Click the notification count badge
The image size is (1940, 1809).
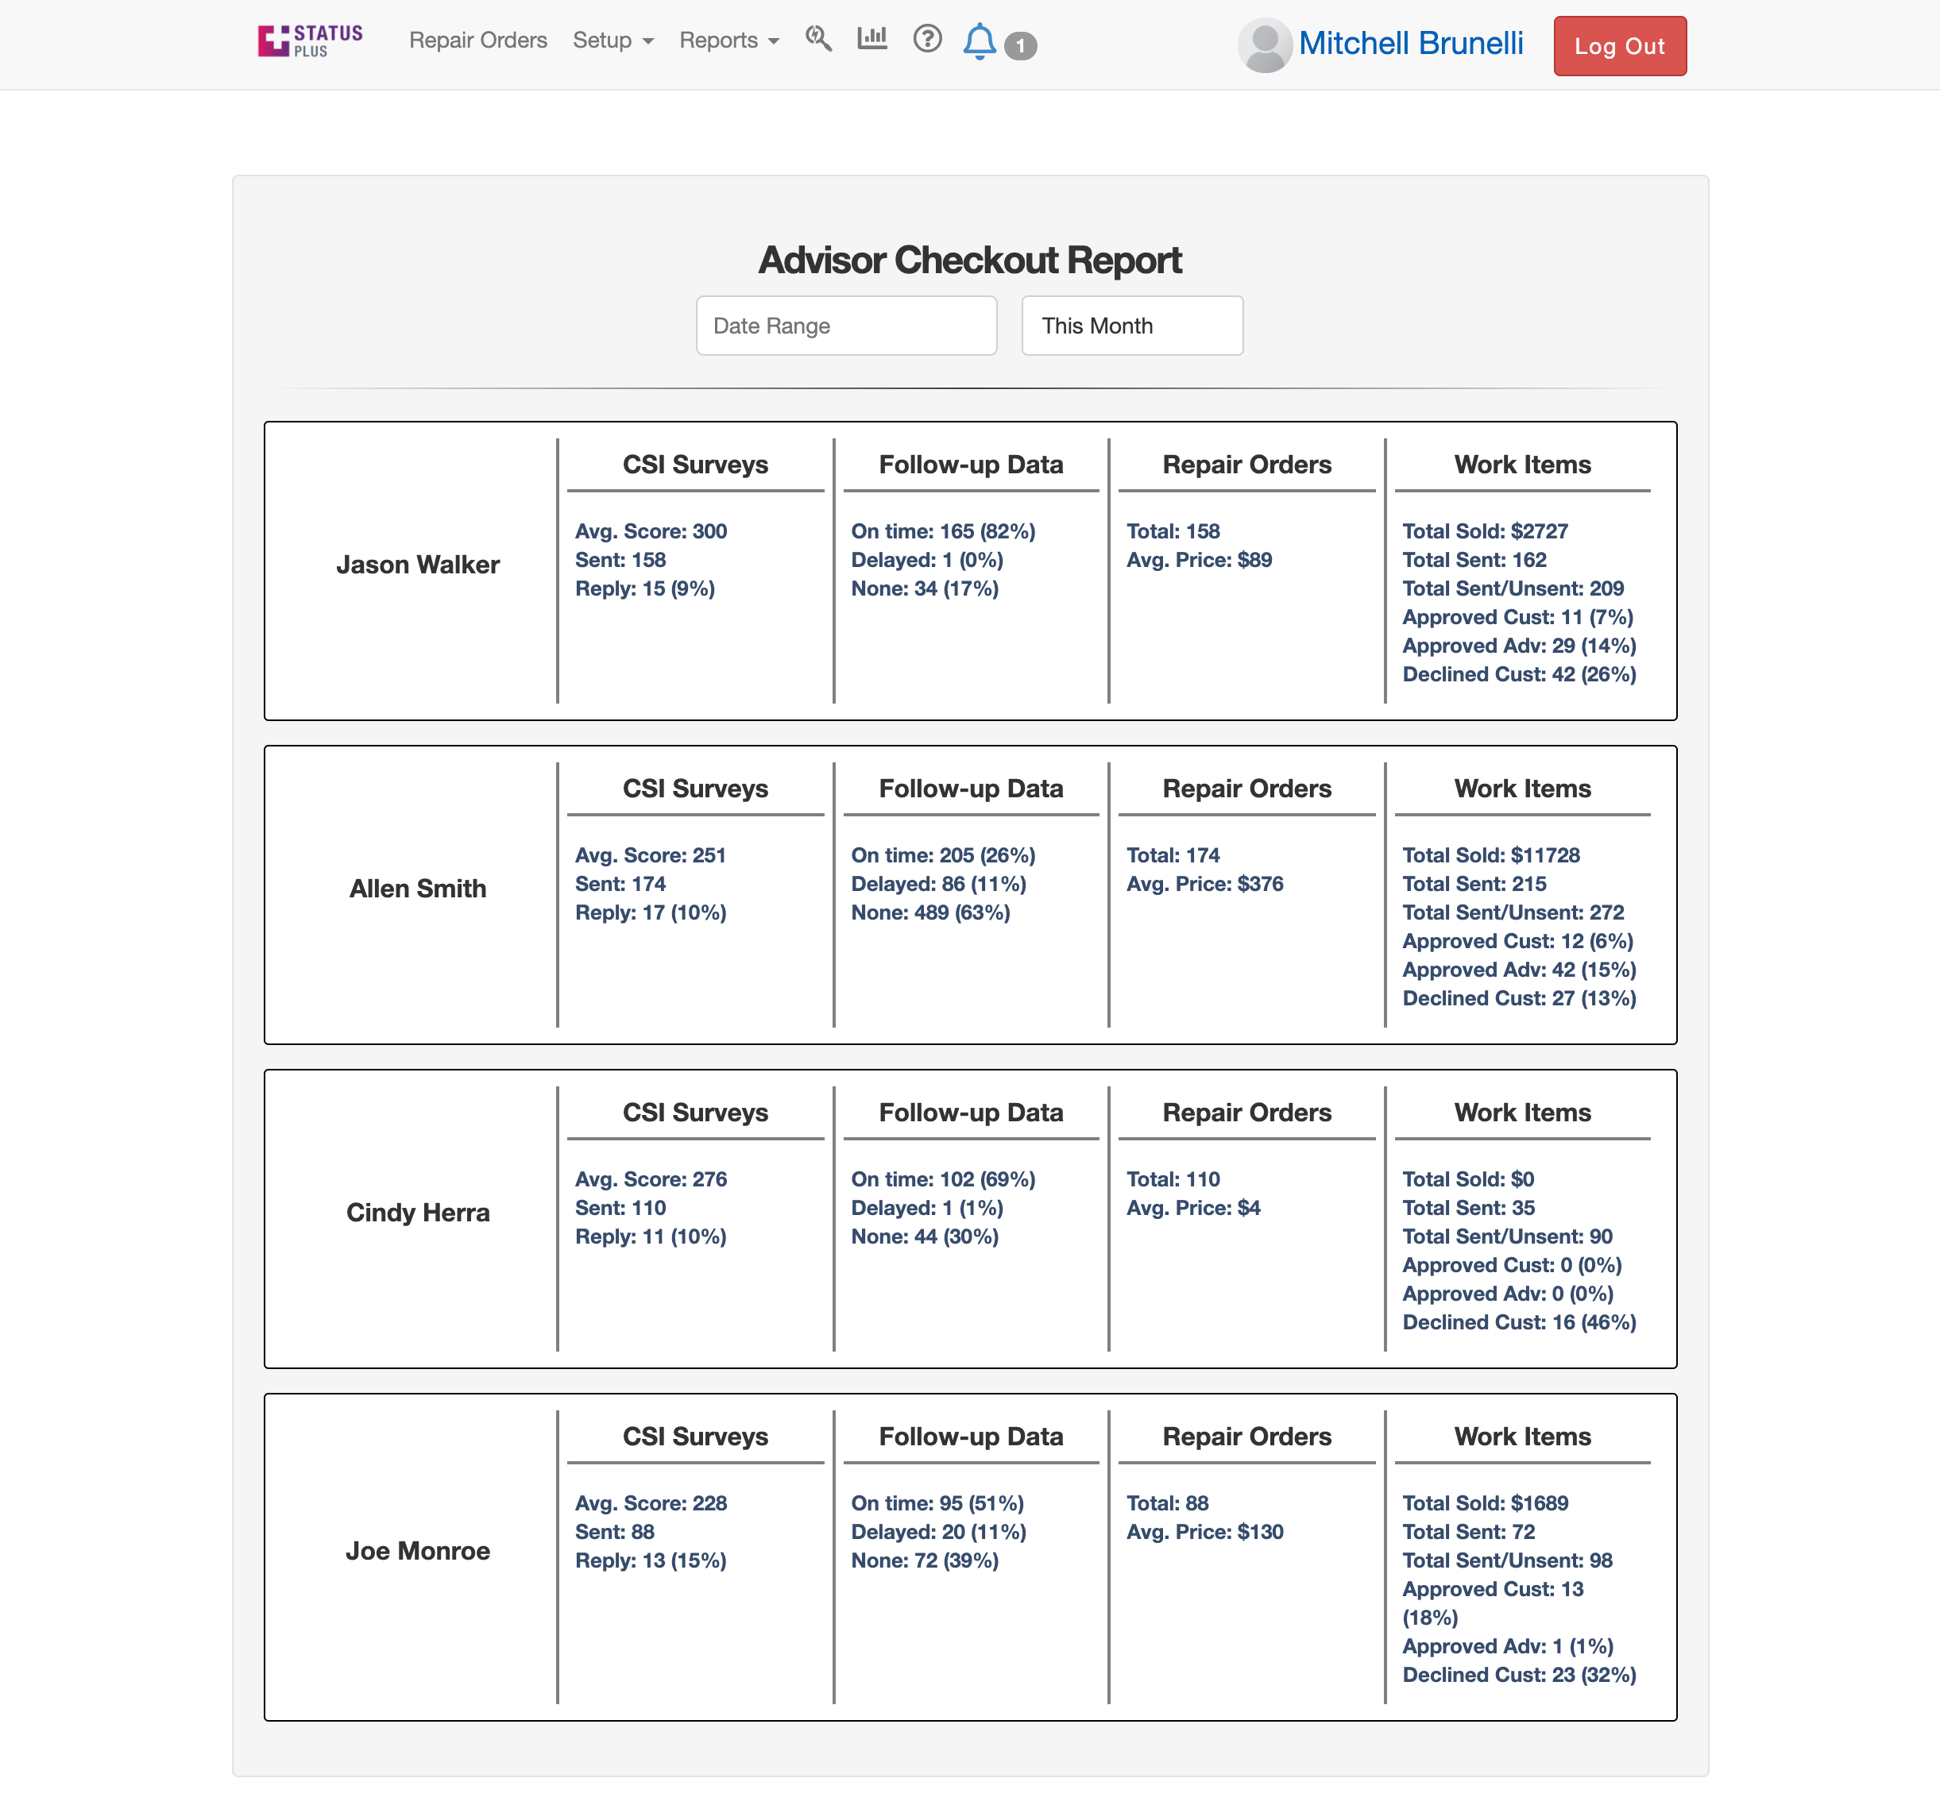[1020, 46]
